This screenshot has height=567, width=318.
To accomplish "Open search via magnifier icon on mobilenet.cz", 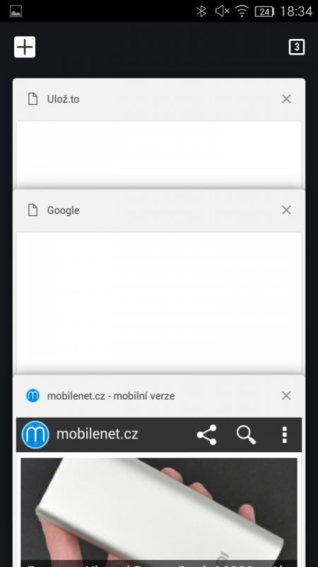I will [246, 434].
